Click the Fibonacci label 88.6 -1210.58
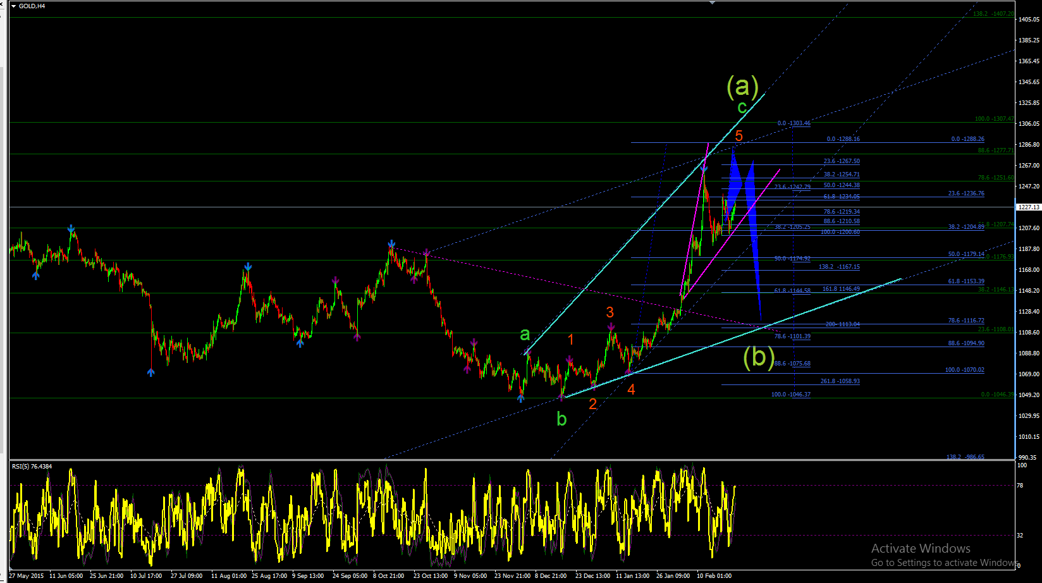The image size is (1042, 583). (842, 221)
